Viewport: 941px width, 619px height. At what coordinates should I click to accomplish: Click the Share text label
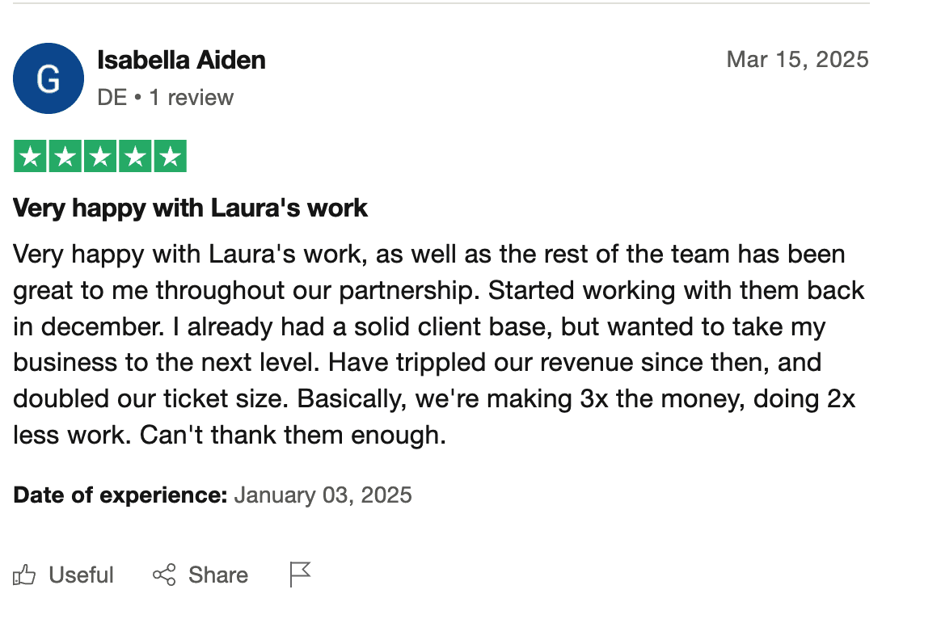coord(217,575)
